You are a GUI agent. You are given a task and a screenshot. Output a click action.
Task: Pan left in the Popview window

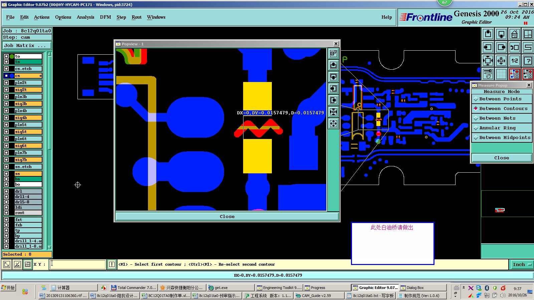(x=333, y=88)
